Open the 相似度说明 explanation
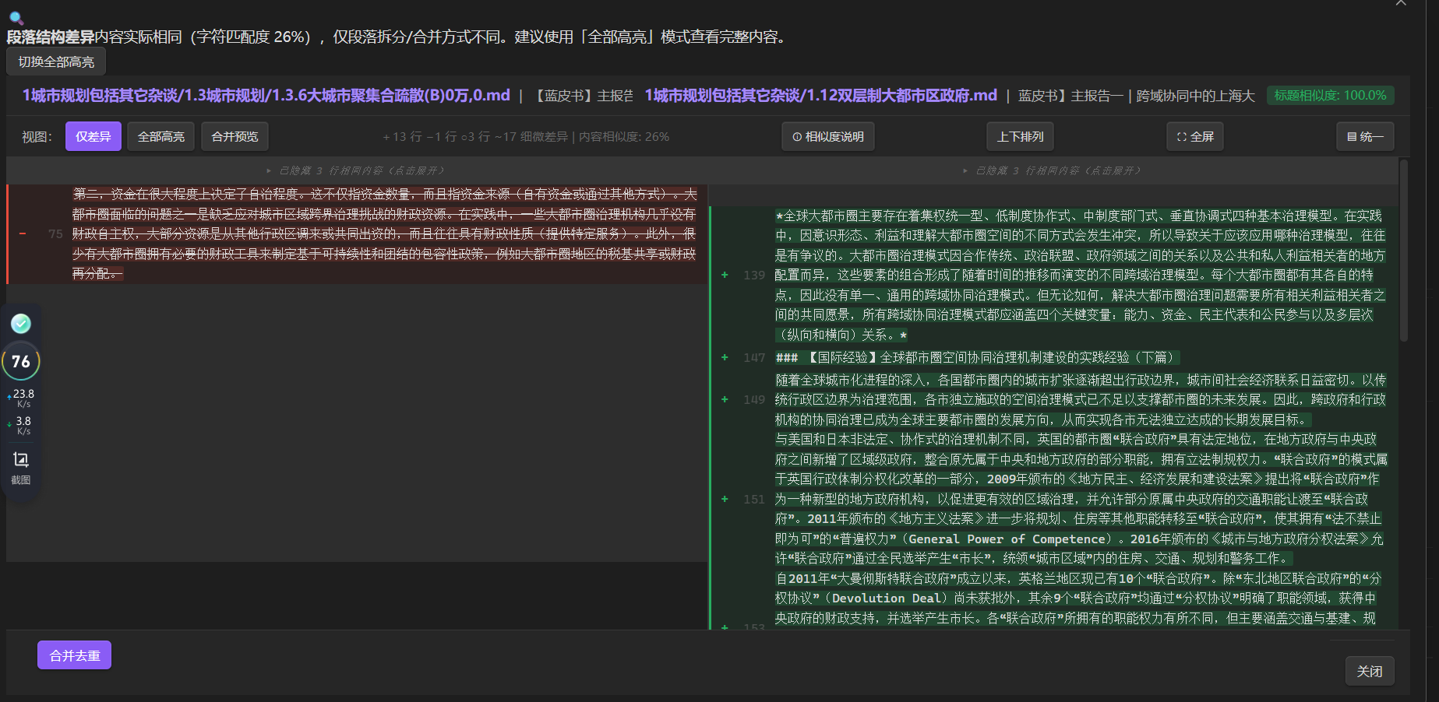The image size is (1439, 702). 828,136
